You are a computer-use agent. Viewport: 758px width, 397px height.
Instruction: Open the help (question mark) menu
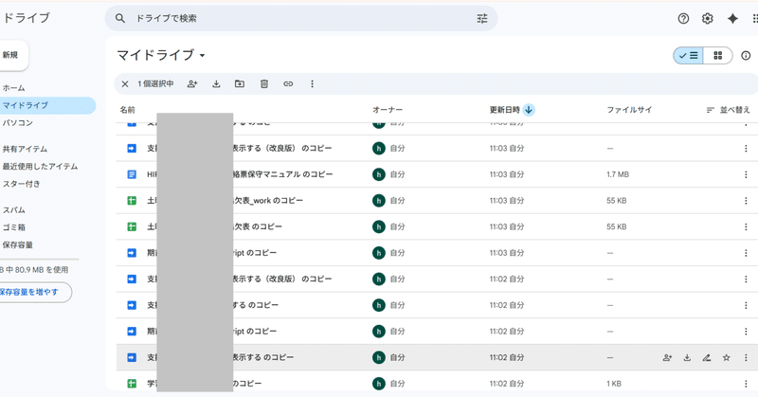[x=683, y=18]
